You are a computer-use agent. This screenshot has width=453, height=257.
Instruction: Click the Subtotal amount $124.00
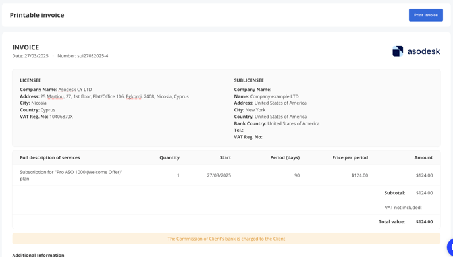click(424, 193)
